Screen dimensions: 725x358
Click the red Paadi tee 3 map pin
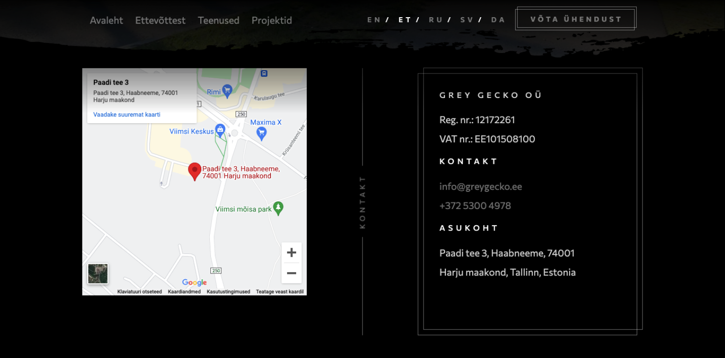pyautogui.click(x=195, y=171)
